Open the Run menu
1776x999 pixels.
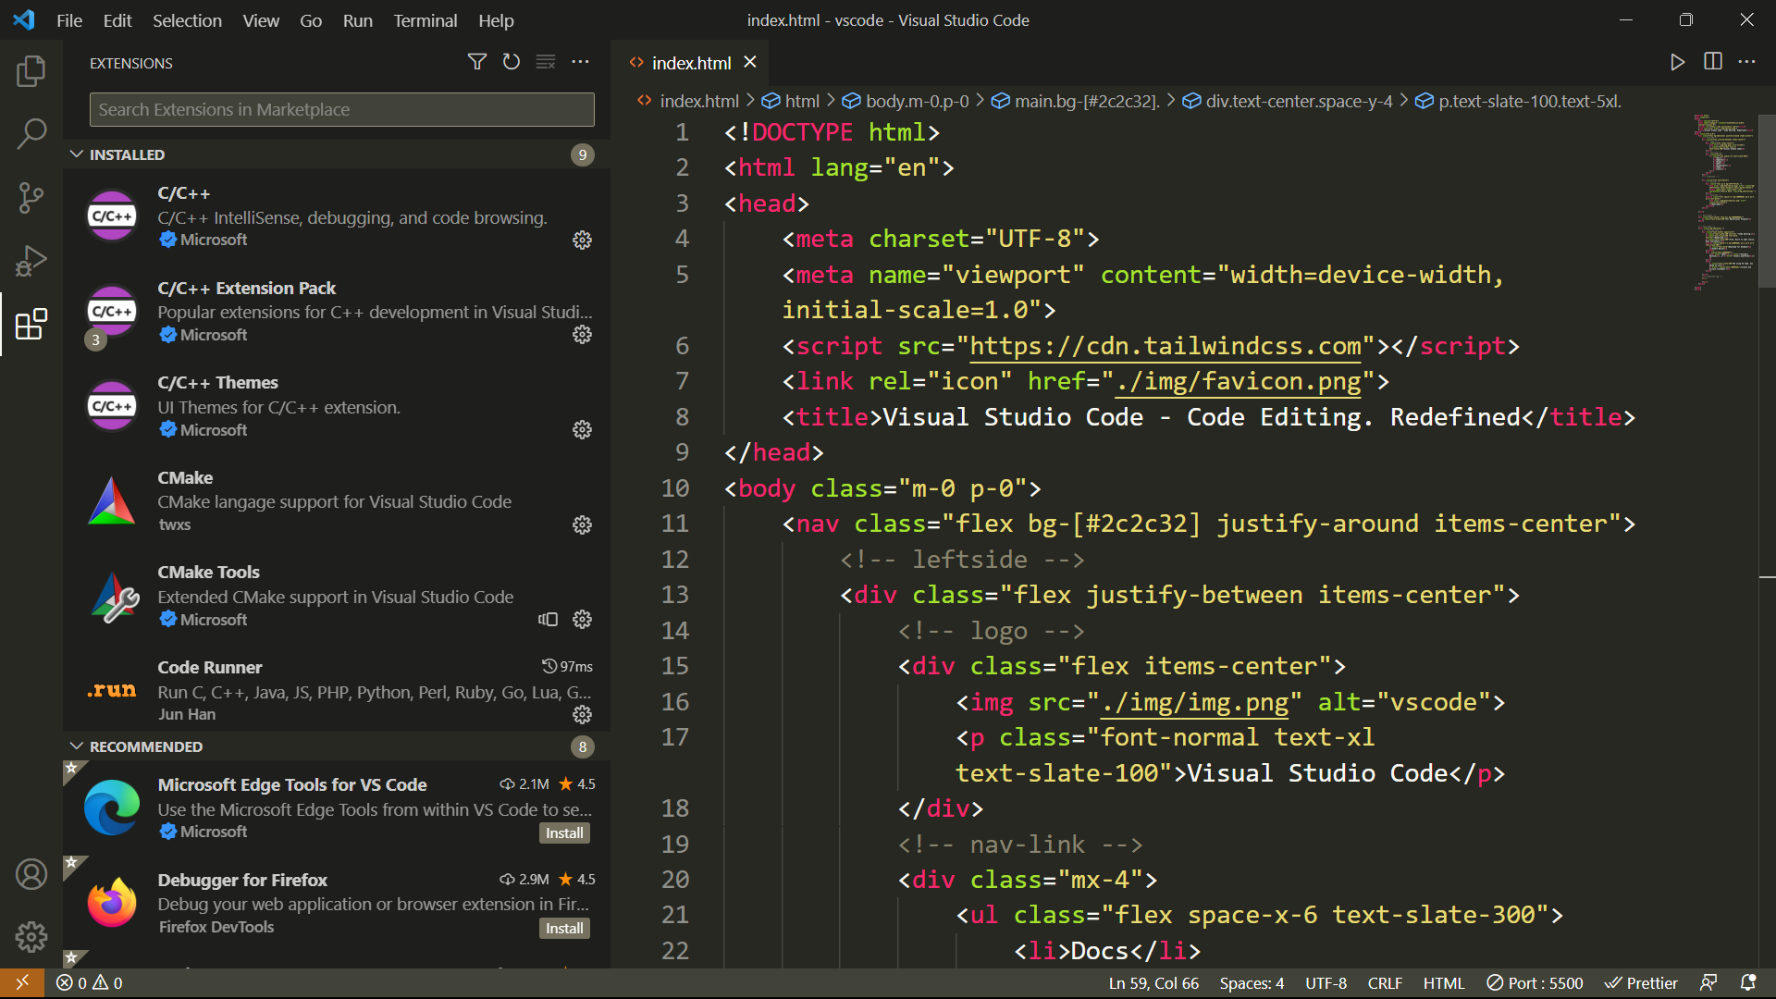click(x=357, y=20)
